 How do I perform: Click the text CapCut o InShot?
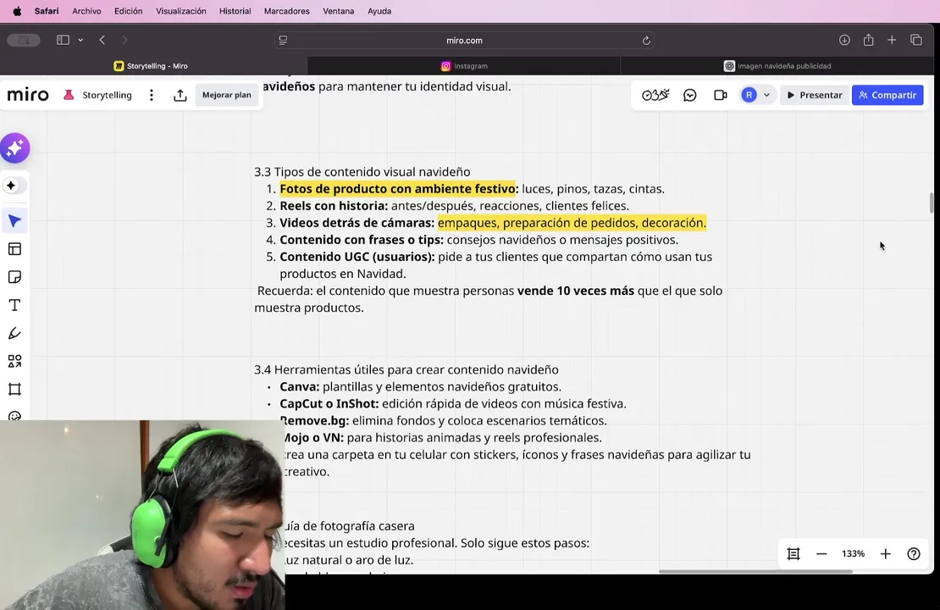[329, 403]
